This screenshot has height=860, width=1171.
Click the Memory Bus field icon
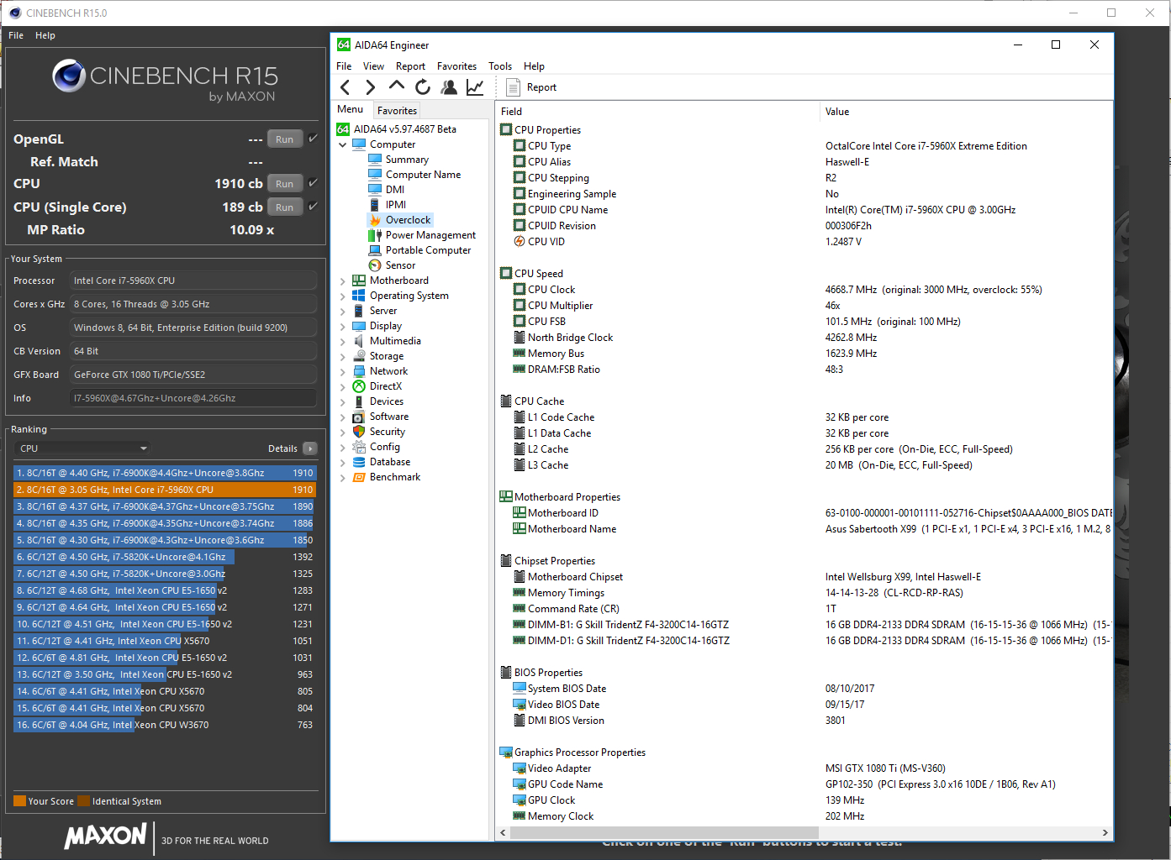[x=520, y=354]
